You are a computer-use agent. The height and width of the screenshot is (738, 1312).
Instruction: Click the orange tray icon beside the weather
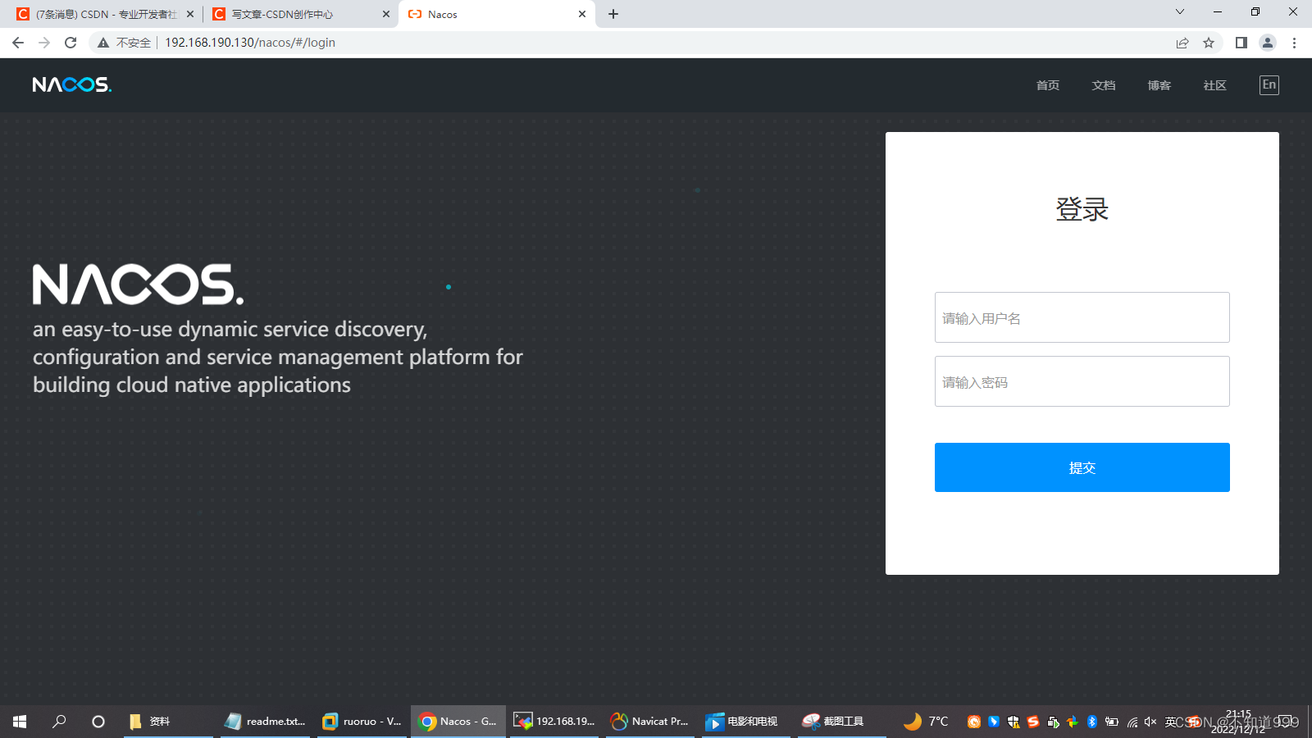[x=974, y=722]
